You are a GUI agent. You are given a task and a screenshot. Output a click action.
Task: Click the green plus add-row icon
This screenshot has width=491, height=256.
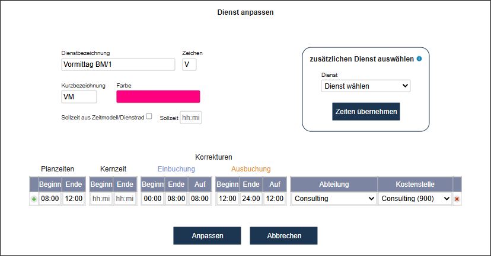[34, 199]
